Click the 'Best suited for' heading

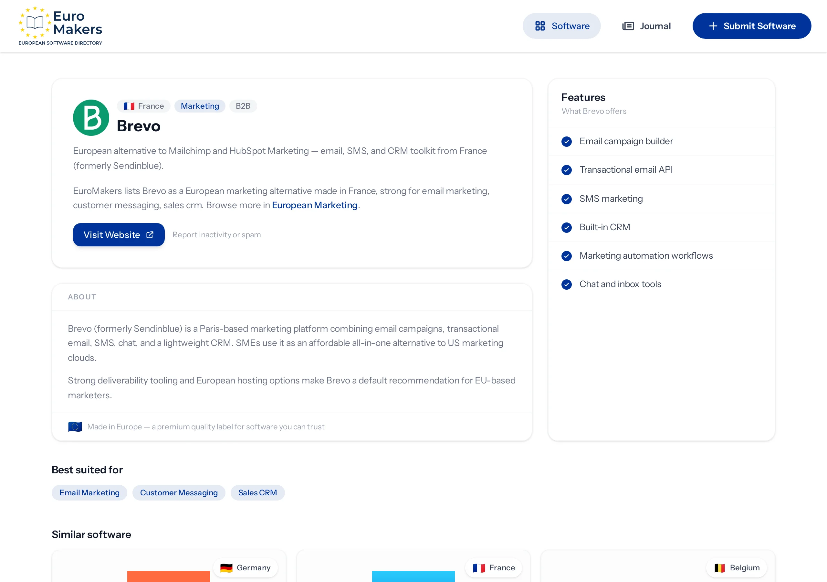(87, 470)
